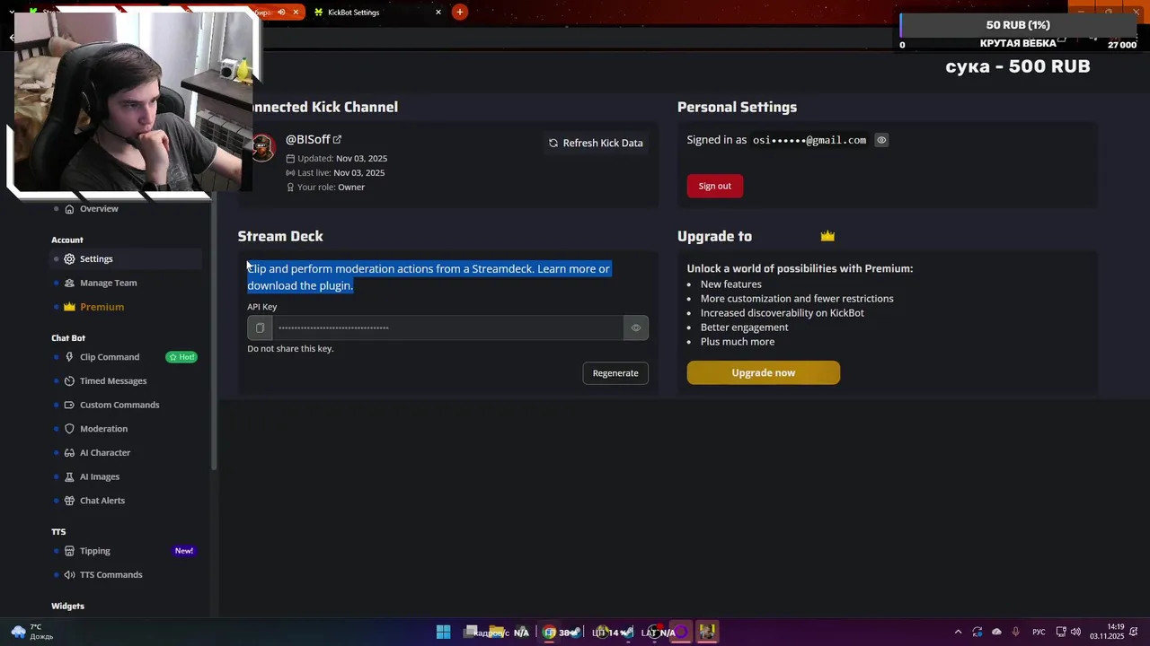The height and width of the screenshot is (646, 1150).
Task: Click the Timed Messages clock icon
Action: [x=69, y=381]
